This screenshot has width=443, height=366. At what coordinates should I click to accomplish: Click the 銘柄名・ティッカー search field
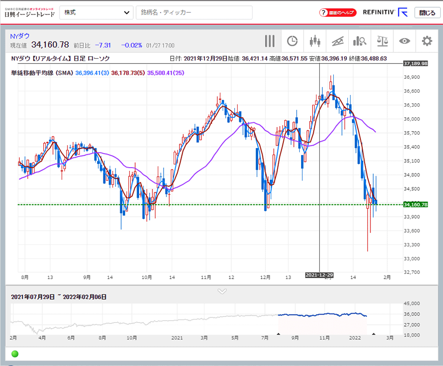pyautogui.click(x=194, y=12)
